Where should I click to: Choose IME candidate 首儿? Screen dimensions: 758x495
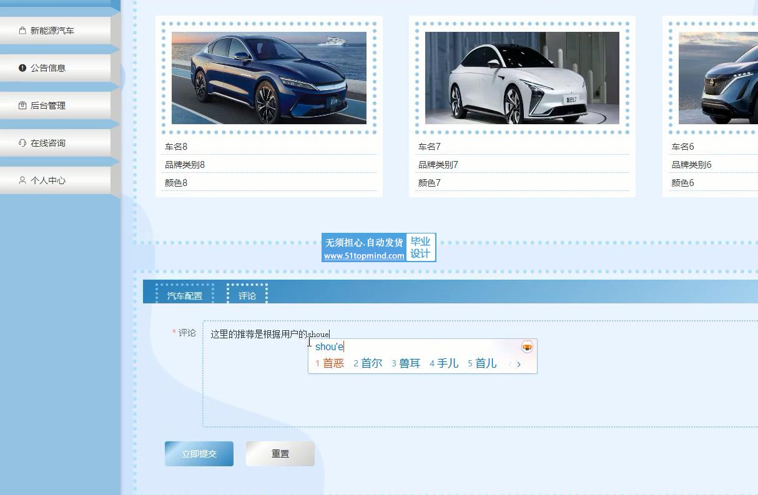(482, 363)
